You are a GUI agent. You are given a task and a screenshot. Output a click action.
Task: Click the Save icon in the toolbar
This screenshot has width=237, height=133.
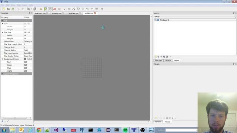click(13, 9)
